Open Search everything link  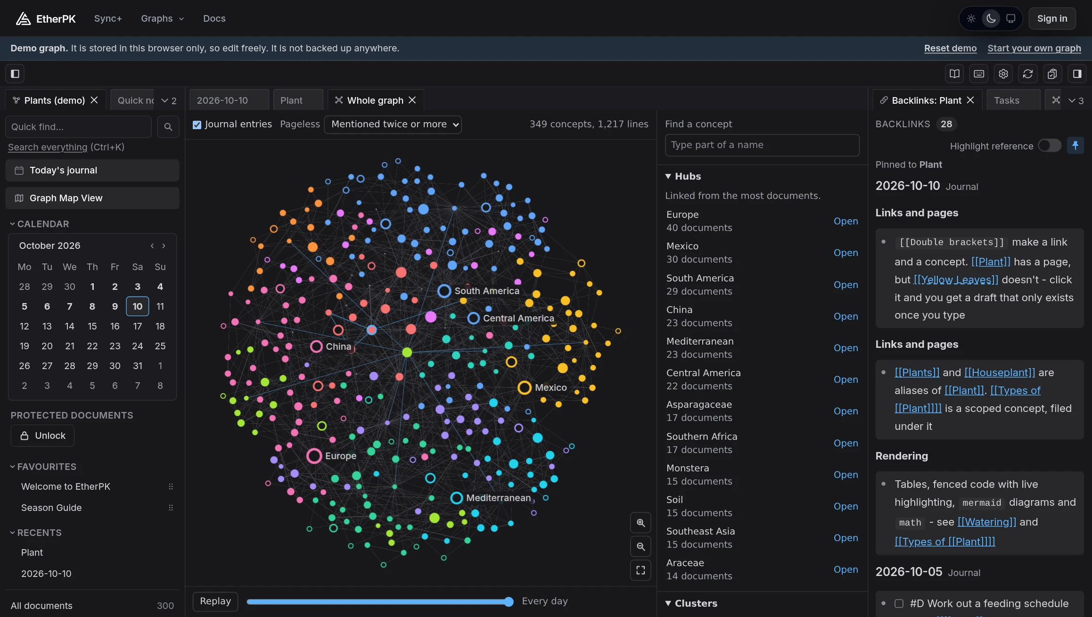coord(48,147)
